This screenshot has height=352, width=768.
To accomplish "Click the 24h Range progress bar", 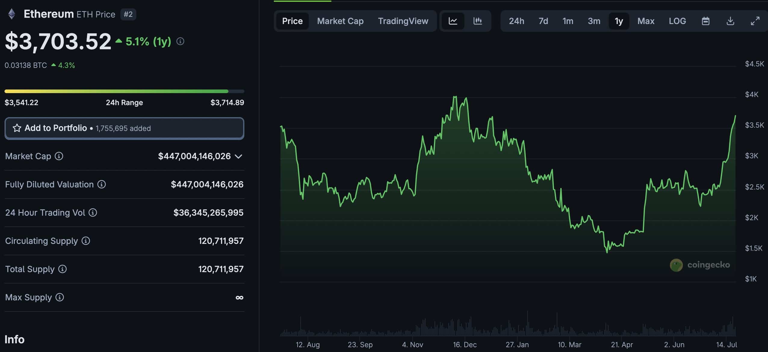I will pyautogui.click(x=124, y=91).
